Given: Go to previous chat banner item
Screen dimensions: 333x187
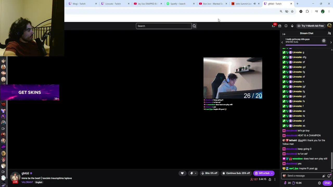Looking at the screenshot, I should [282, 42].
